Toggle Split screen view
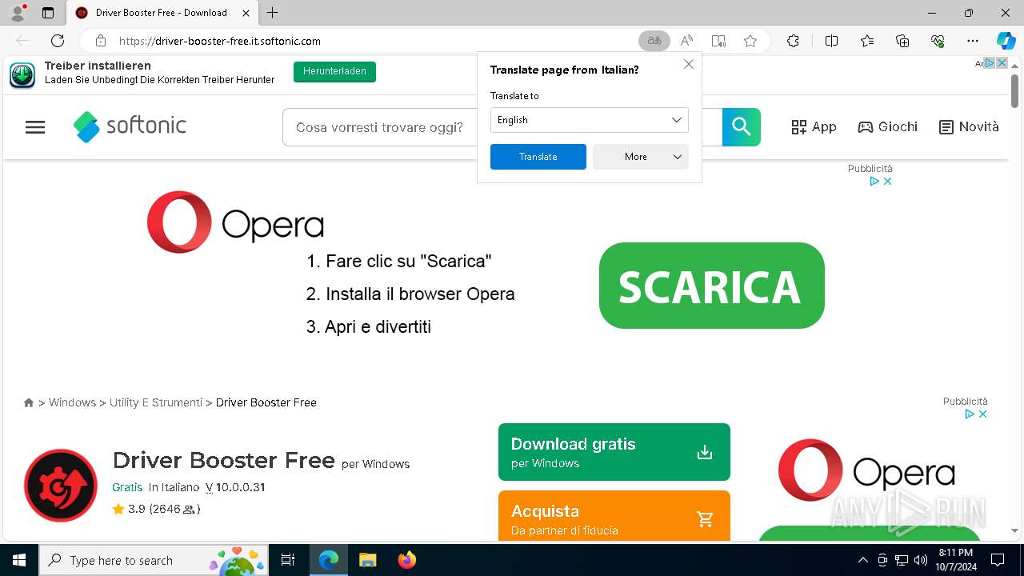Screen dimensions: 1024x576 (831, 41)
